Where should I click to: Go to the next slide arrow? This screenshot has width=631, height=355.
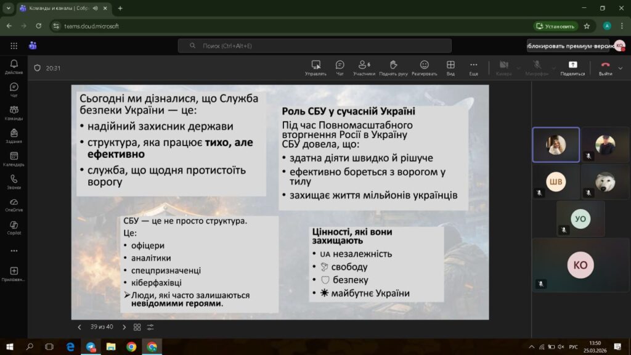coord(124,327)
